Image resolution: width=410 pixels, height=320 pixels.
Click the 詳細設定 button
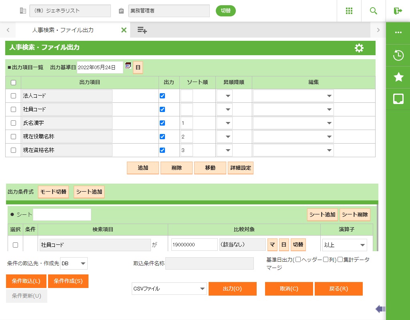click(x=240, y=168)
